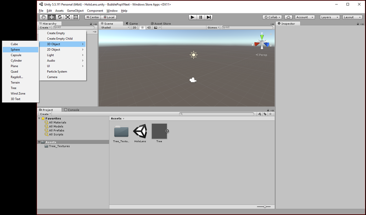Screen dimensions: 366x215
Task: Expand the Light submenu
Action: click(63, 55)
